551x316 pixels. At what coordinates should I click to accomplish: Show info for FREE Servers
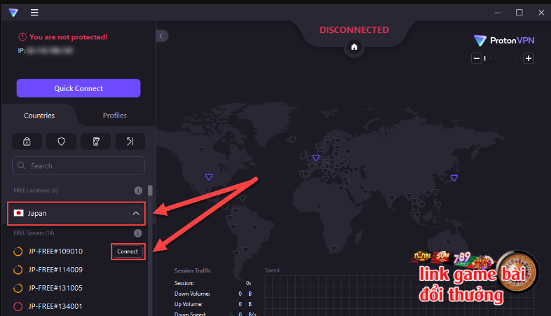[137, 233]
